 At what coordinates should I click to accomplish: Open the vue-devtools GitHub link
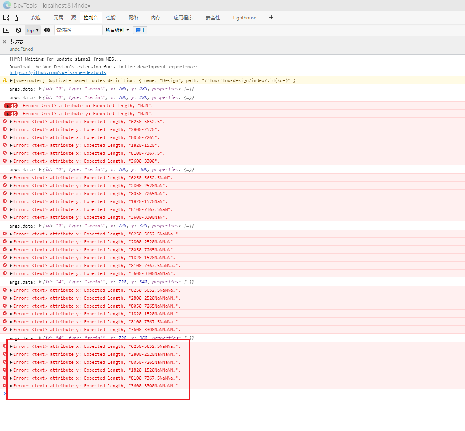click(57, 72)
